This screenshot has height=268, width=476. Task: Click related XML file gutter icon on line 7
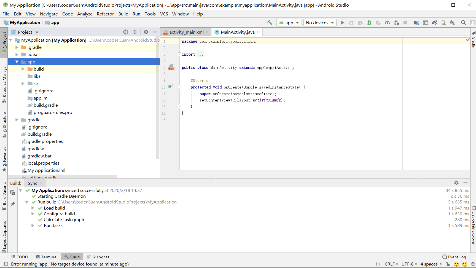coord(171,67)
